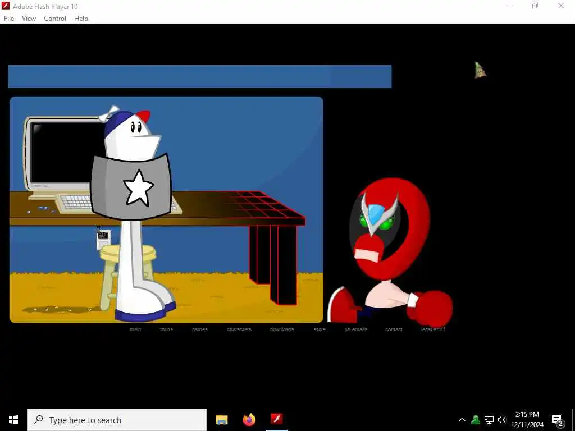The height and width of the screenshot is (431, 575).
Task: Select Flash Player taskbar icon
Action: [276, 419]
